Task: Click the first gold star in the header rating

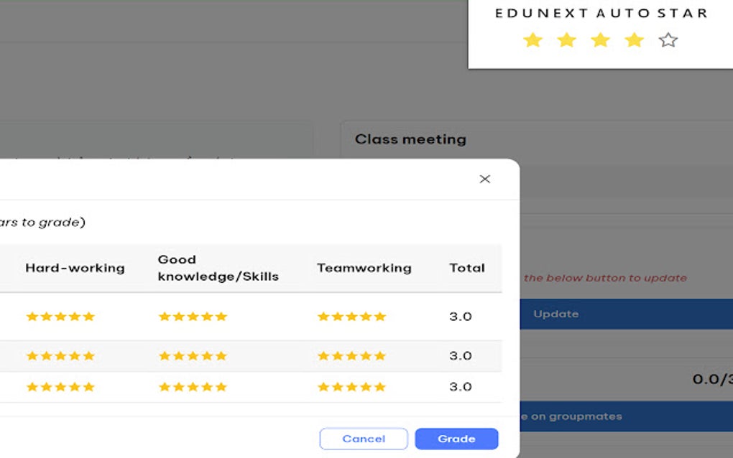Action: click(x=533, y=40)
